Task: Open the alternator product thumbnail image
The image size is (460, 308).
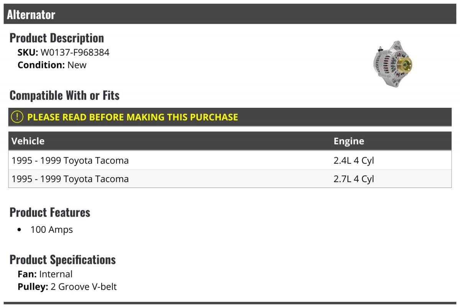Action: coord(392,63)
